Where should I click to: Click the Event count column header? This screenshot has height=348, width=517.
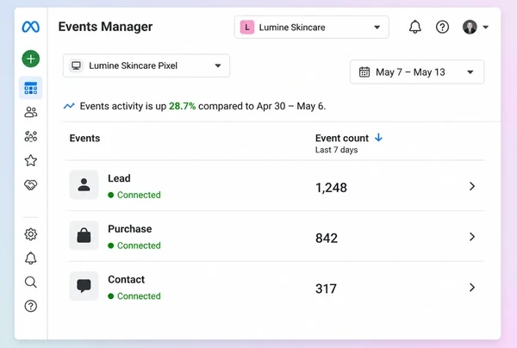coord(342,138)
